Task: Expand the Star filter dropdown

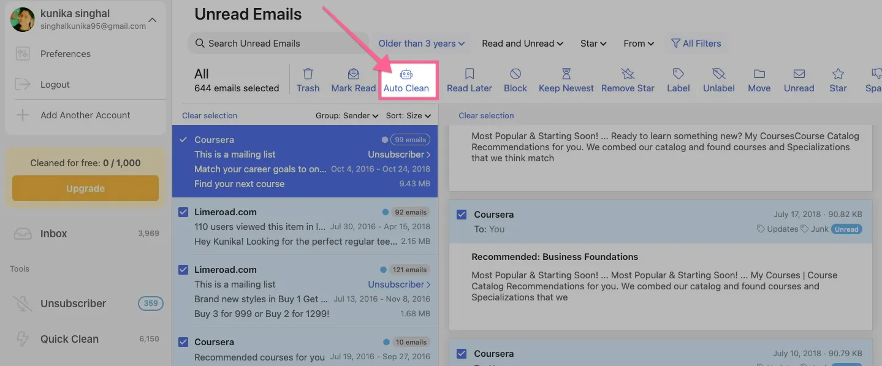Action: [x=593, y=44]
